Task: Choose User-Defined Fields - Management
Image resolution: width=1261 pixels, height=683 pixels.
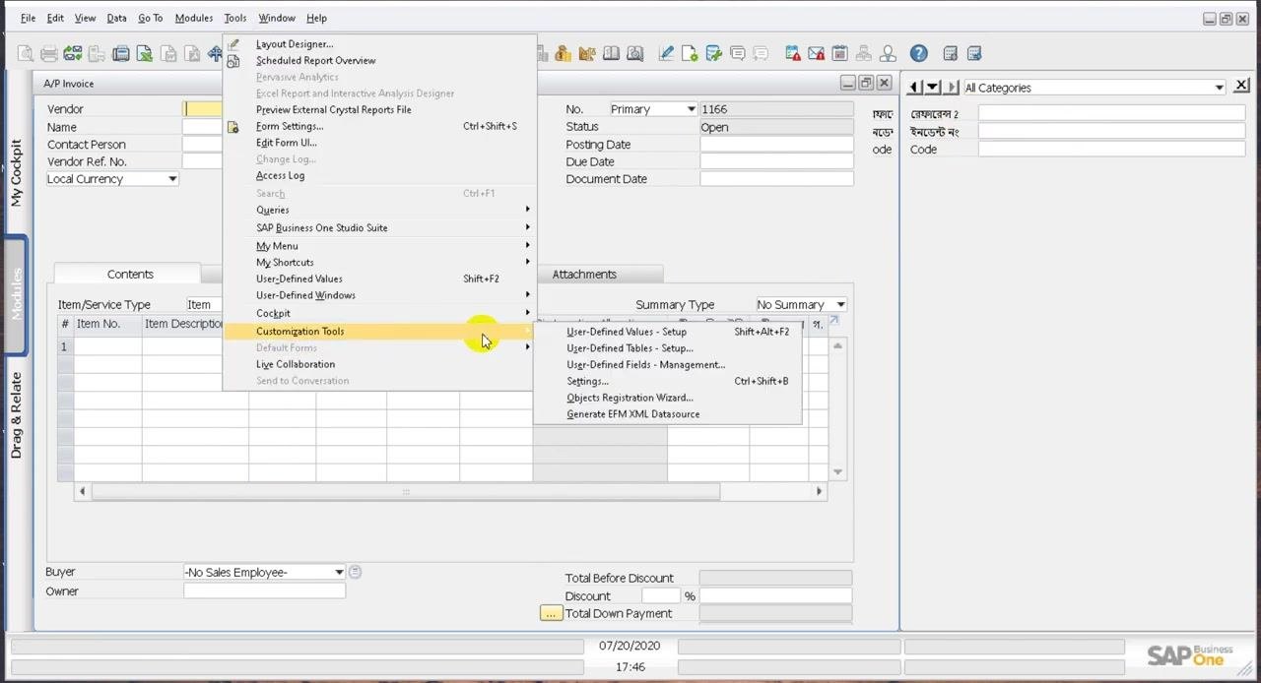Action: (x=645, y=365)
